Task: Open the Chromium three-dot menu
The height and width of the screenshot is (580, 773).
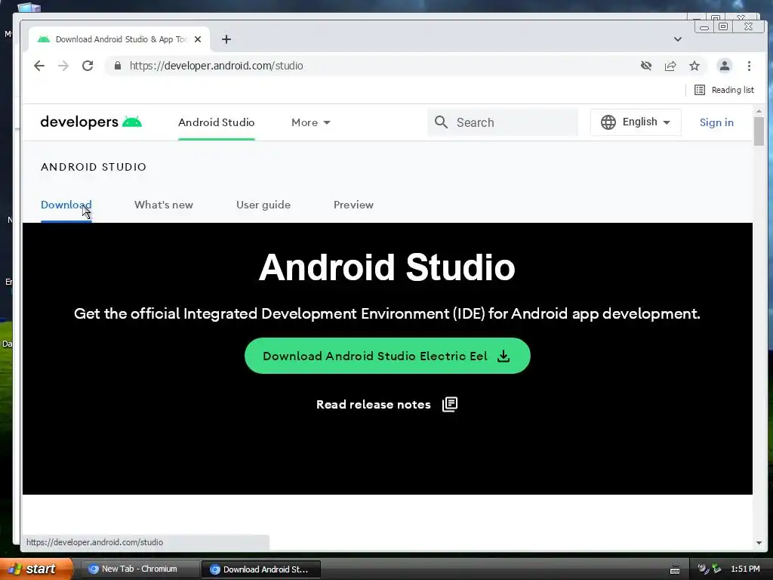Action: [749, 66]
